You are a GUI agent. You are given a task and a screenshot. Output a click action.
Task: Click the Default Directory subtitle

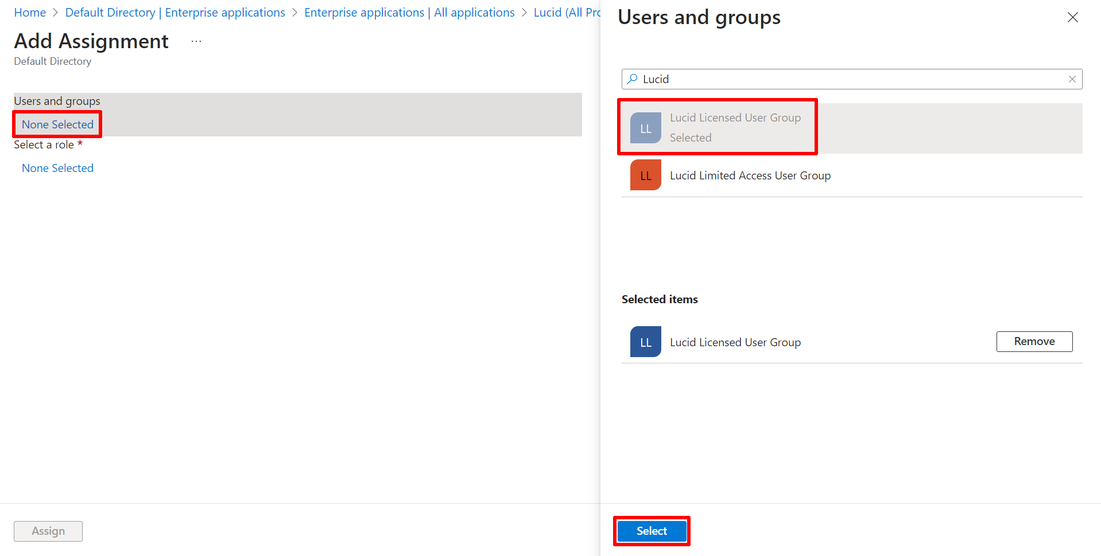[x=52, y=61]
